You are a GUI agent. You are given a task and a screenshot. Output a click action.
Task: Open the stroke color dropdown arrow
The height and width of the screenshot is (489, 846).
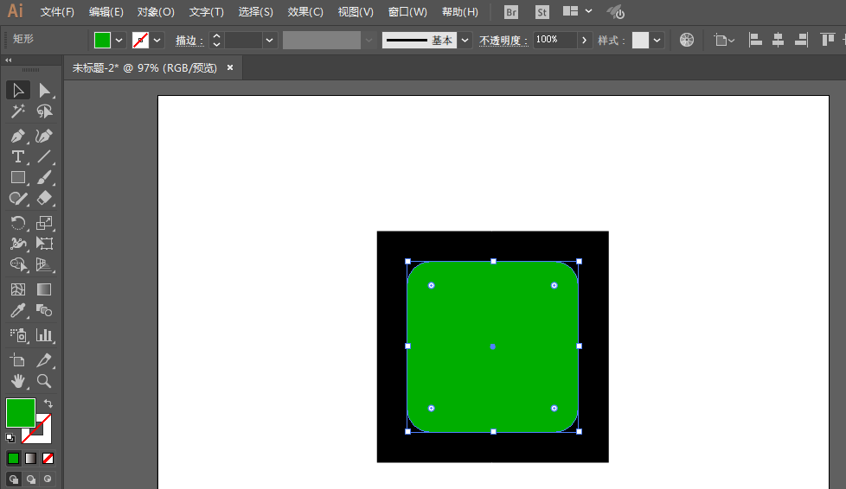point(157,41)
